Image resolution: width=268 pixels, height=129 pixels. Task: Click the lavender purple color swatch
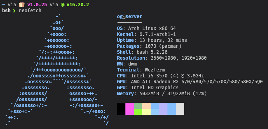163,108
